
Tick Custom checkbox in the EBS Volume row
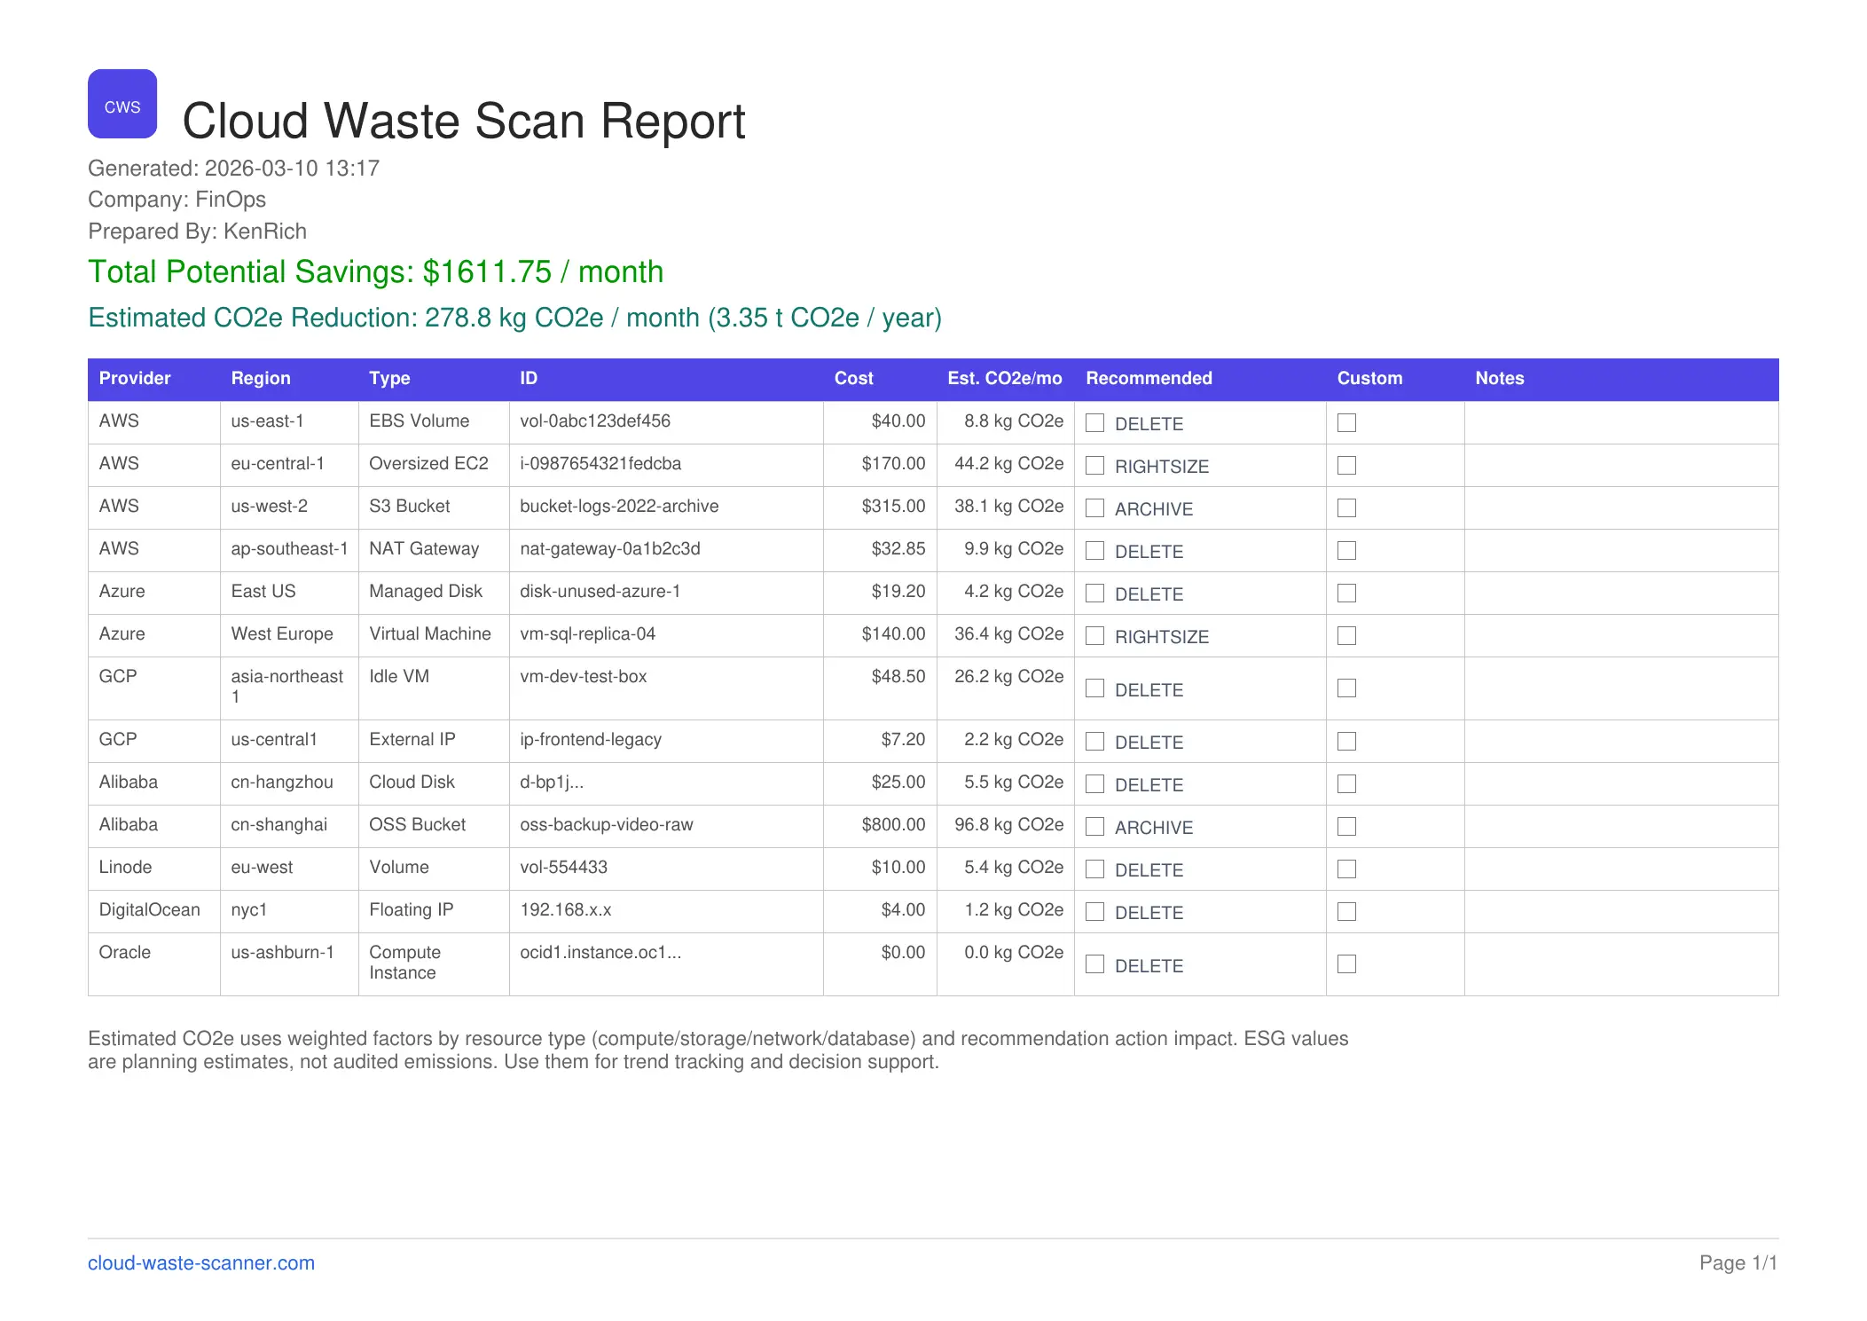1346,422
